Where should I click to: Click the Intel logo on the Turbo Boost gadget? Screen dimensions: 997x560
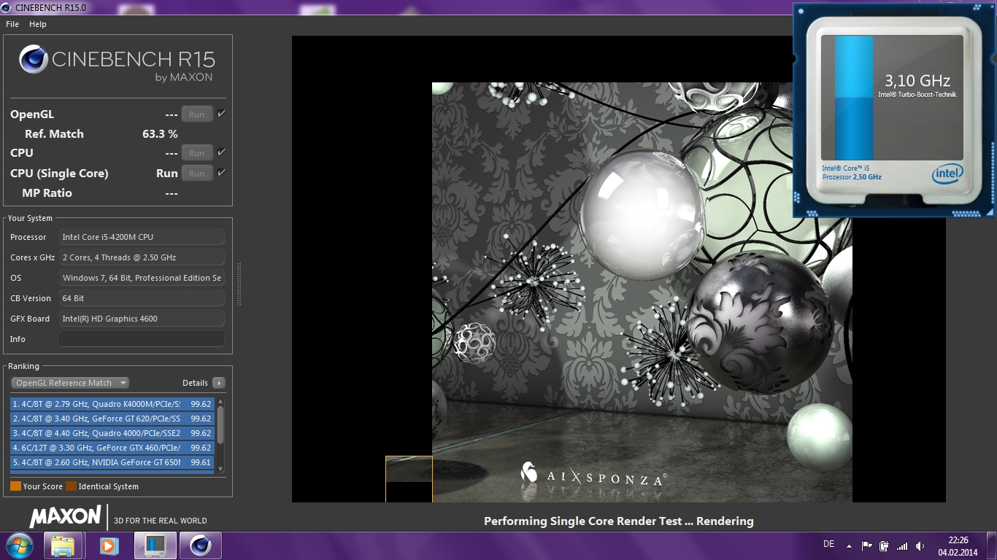coord(947,174)
